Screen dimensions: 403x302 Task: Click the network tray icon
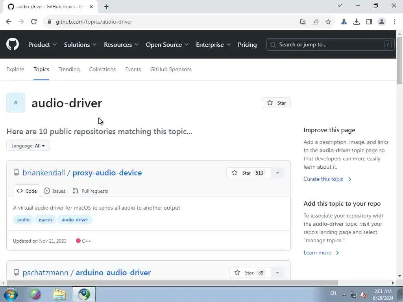click(x=354, y=295)
